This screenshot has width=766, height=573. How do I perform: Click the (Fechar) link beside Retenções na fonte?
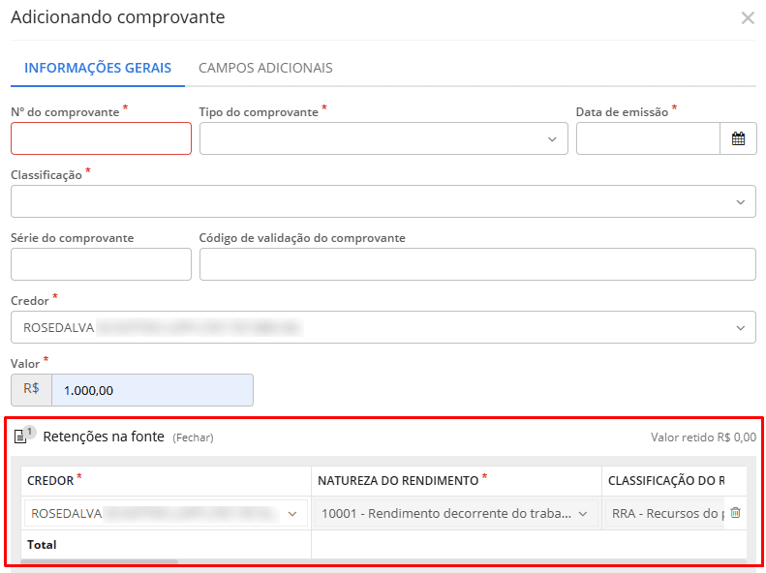pos(193,437)
